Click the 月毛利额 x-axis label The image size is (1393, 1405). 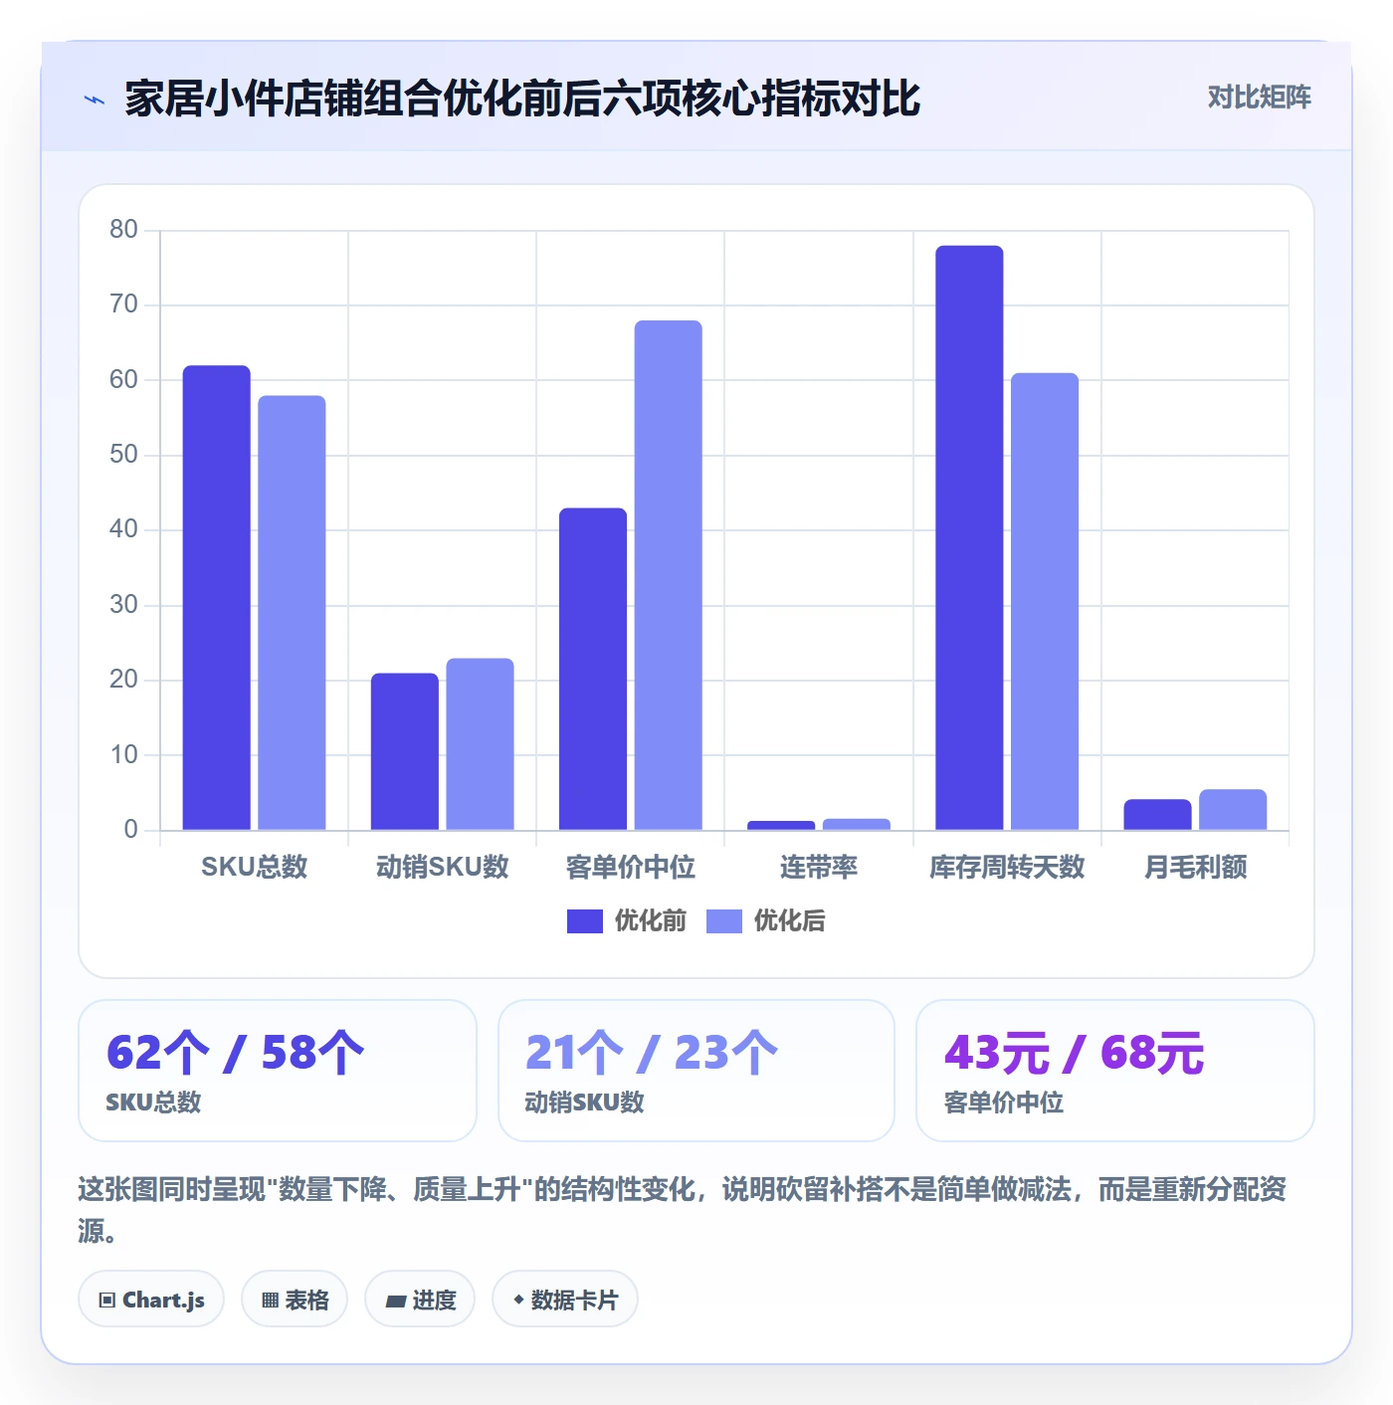[x=1195, y=867]
